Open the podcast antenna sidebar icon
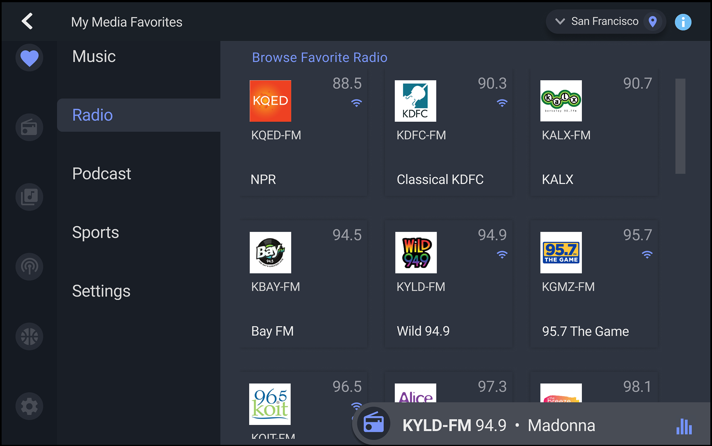This screenshot has width=712, height=446. click(x=29, y=267)
